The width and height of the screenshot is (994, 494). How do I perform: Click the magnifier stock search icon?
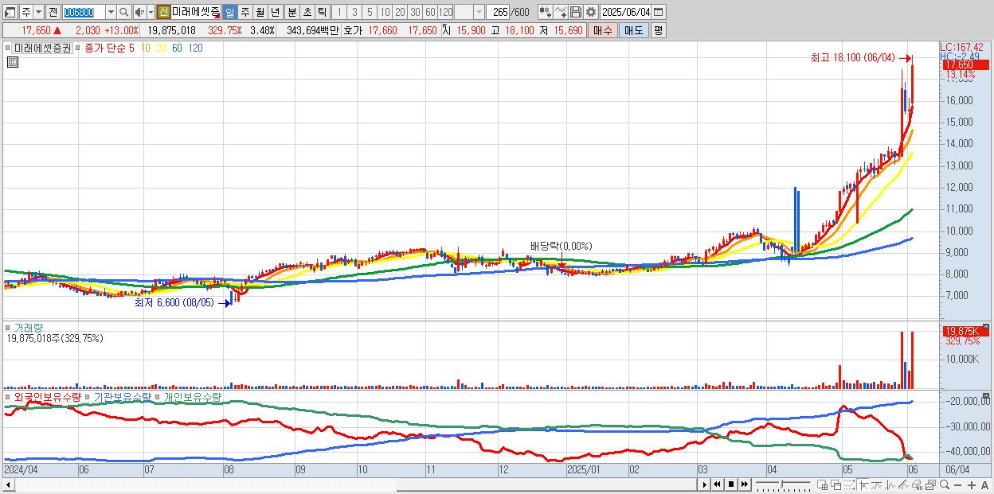click(x=123, y=12)
